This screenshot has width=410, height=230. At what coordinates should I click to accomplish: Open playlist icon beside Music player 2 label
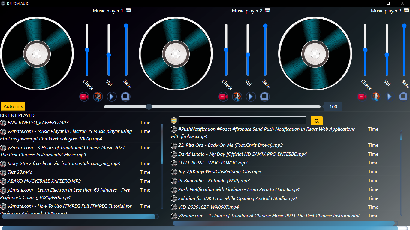[267, 11]
